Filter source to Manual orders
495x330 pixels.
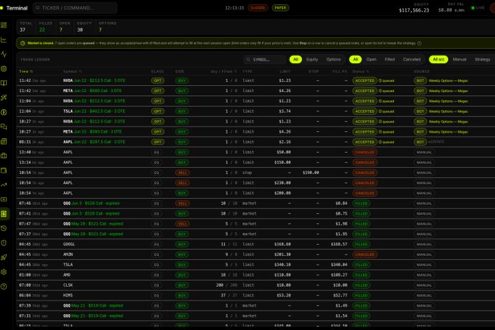point(459,59)
